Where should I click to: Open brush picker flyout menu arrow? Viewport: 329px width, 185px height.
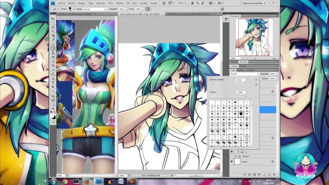pos(256,80)
